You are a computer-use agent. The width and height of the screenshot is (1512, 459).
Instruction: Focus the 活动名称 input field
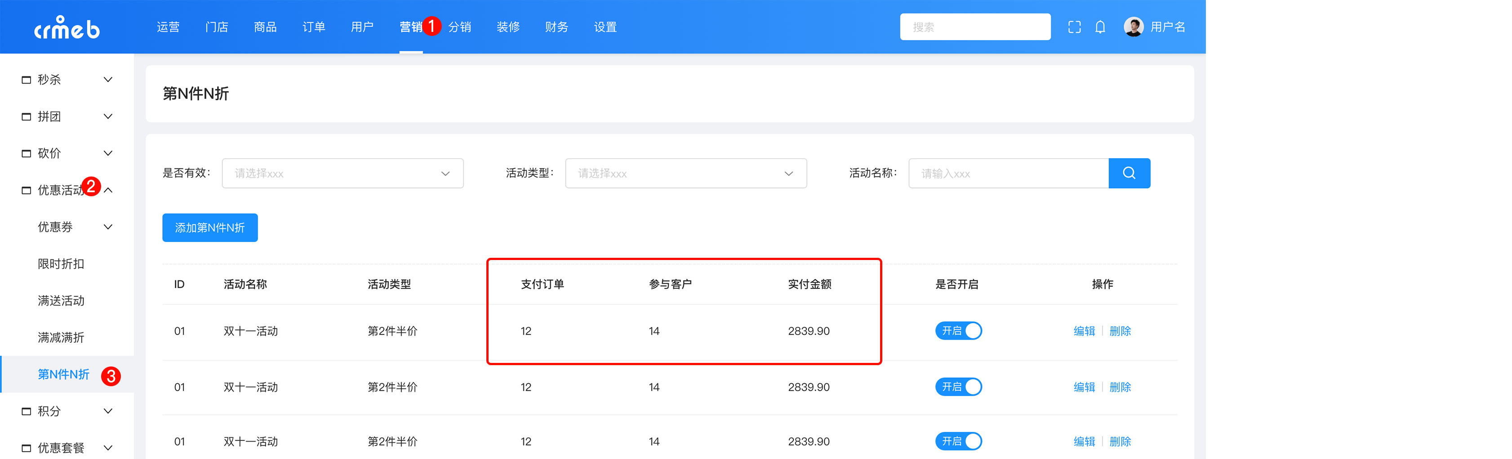[1009, 173]
